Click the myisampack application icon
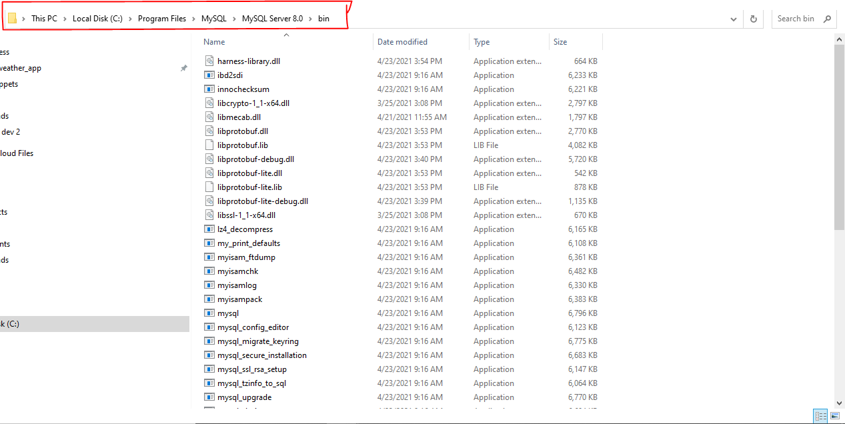This screenshot has width=845, height=424. pos(209,299)
